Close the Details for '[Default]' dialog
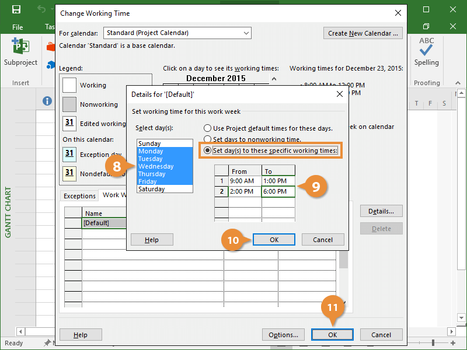 click(340, 94)
